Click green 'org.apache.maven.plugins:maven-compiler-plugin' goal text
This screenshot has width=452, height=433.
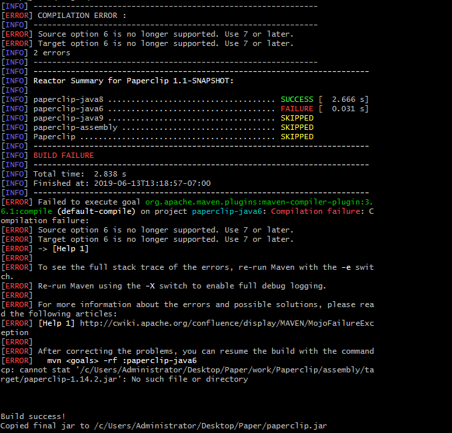(259, 203)
